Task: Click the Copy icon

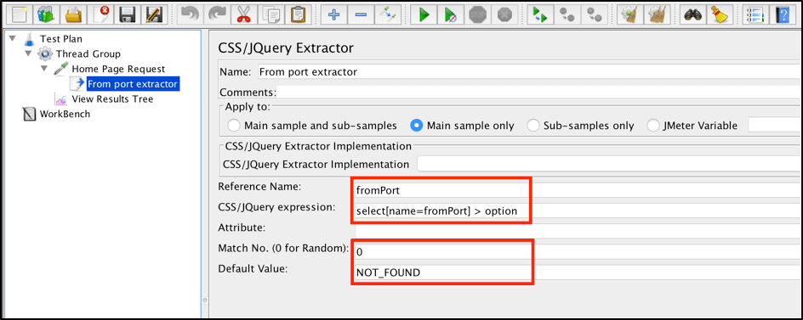Action: [271, 14]
